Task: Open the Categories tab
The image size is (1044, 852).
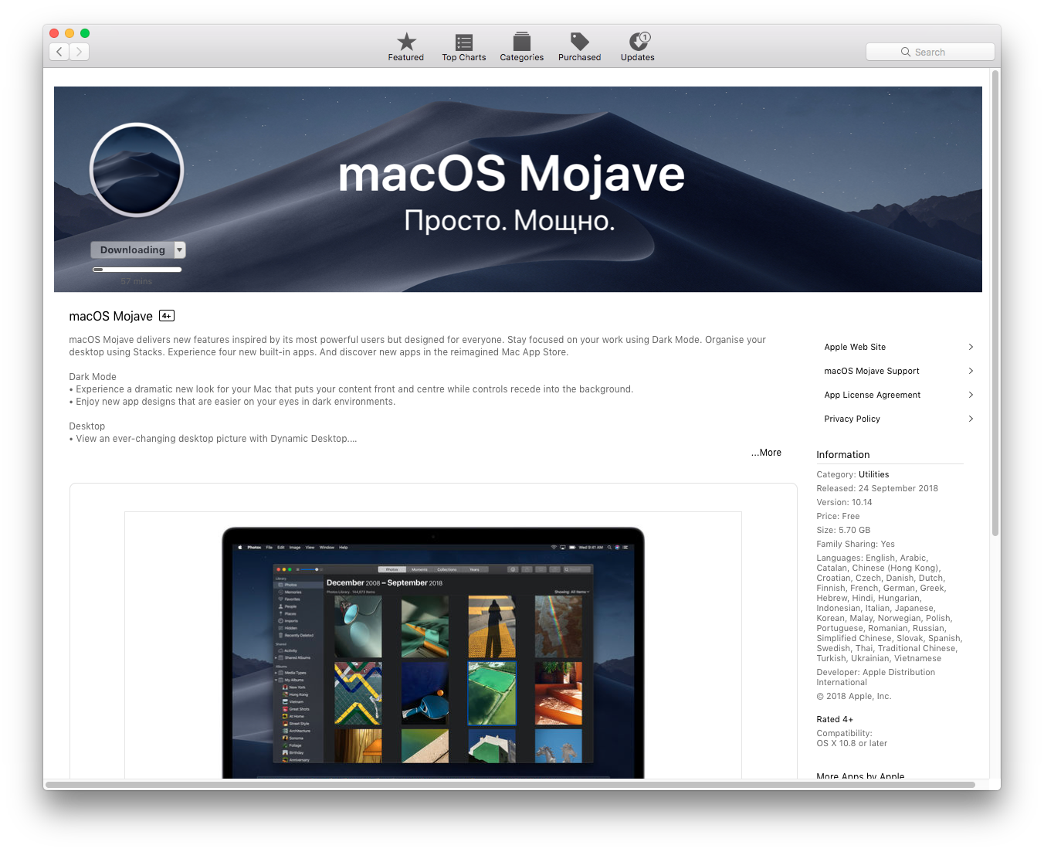Action: coord(522,47)
